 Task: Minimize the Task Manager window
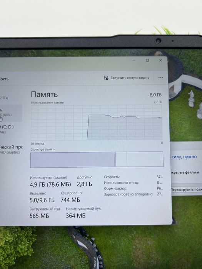134,60
